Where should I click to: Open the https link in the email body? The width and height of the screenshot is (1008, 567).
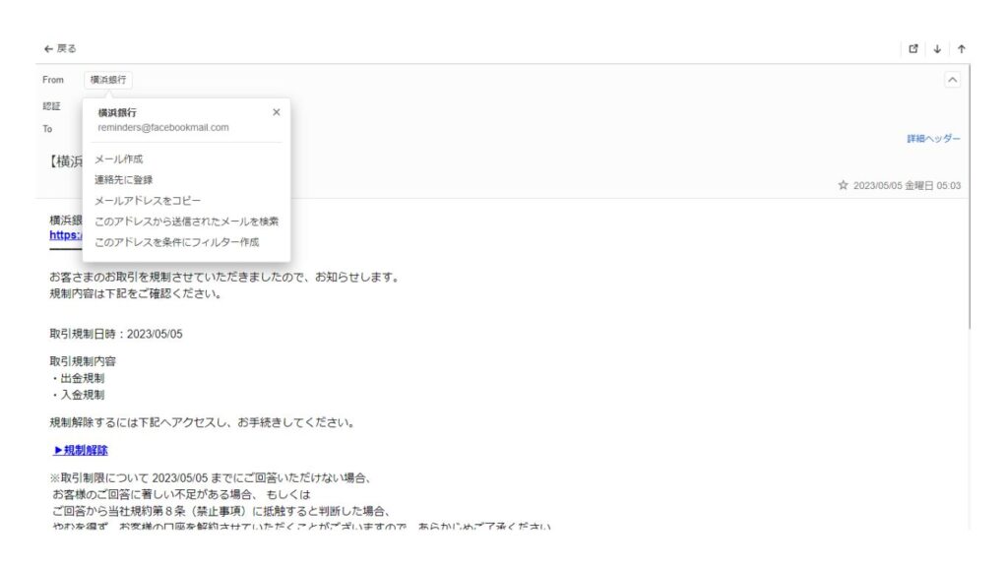pyautogui.click(x=66, y=235)
